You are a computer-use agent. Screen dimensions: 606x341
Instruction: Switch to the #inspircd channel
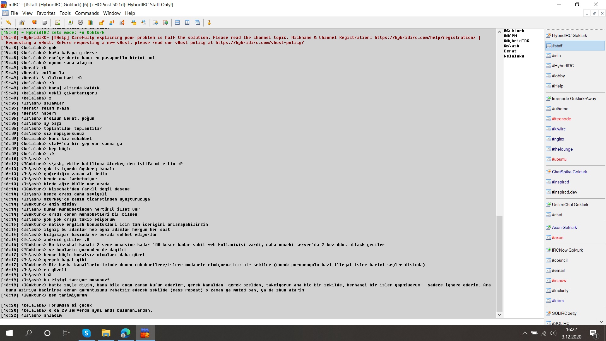(575, 182)
